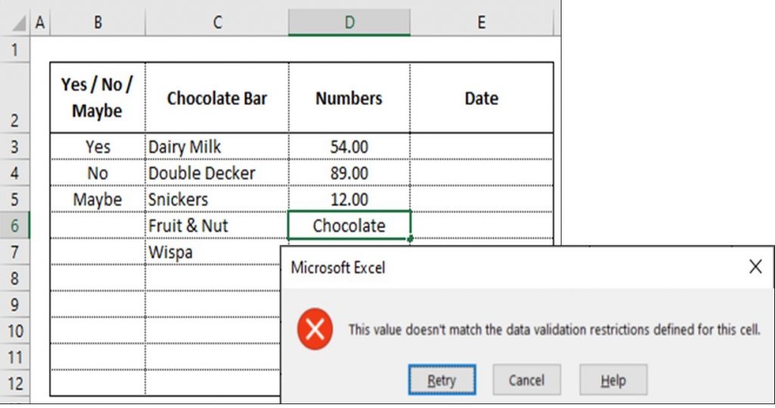Close the Microsoft Excel error dialog

(x=755, y=267)
